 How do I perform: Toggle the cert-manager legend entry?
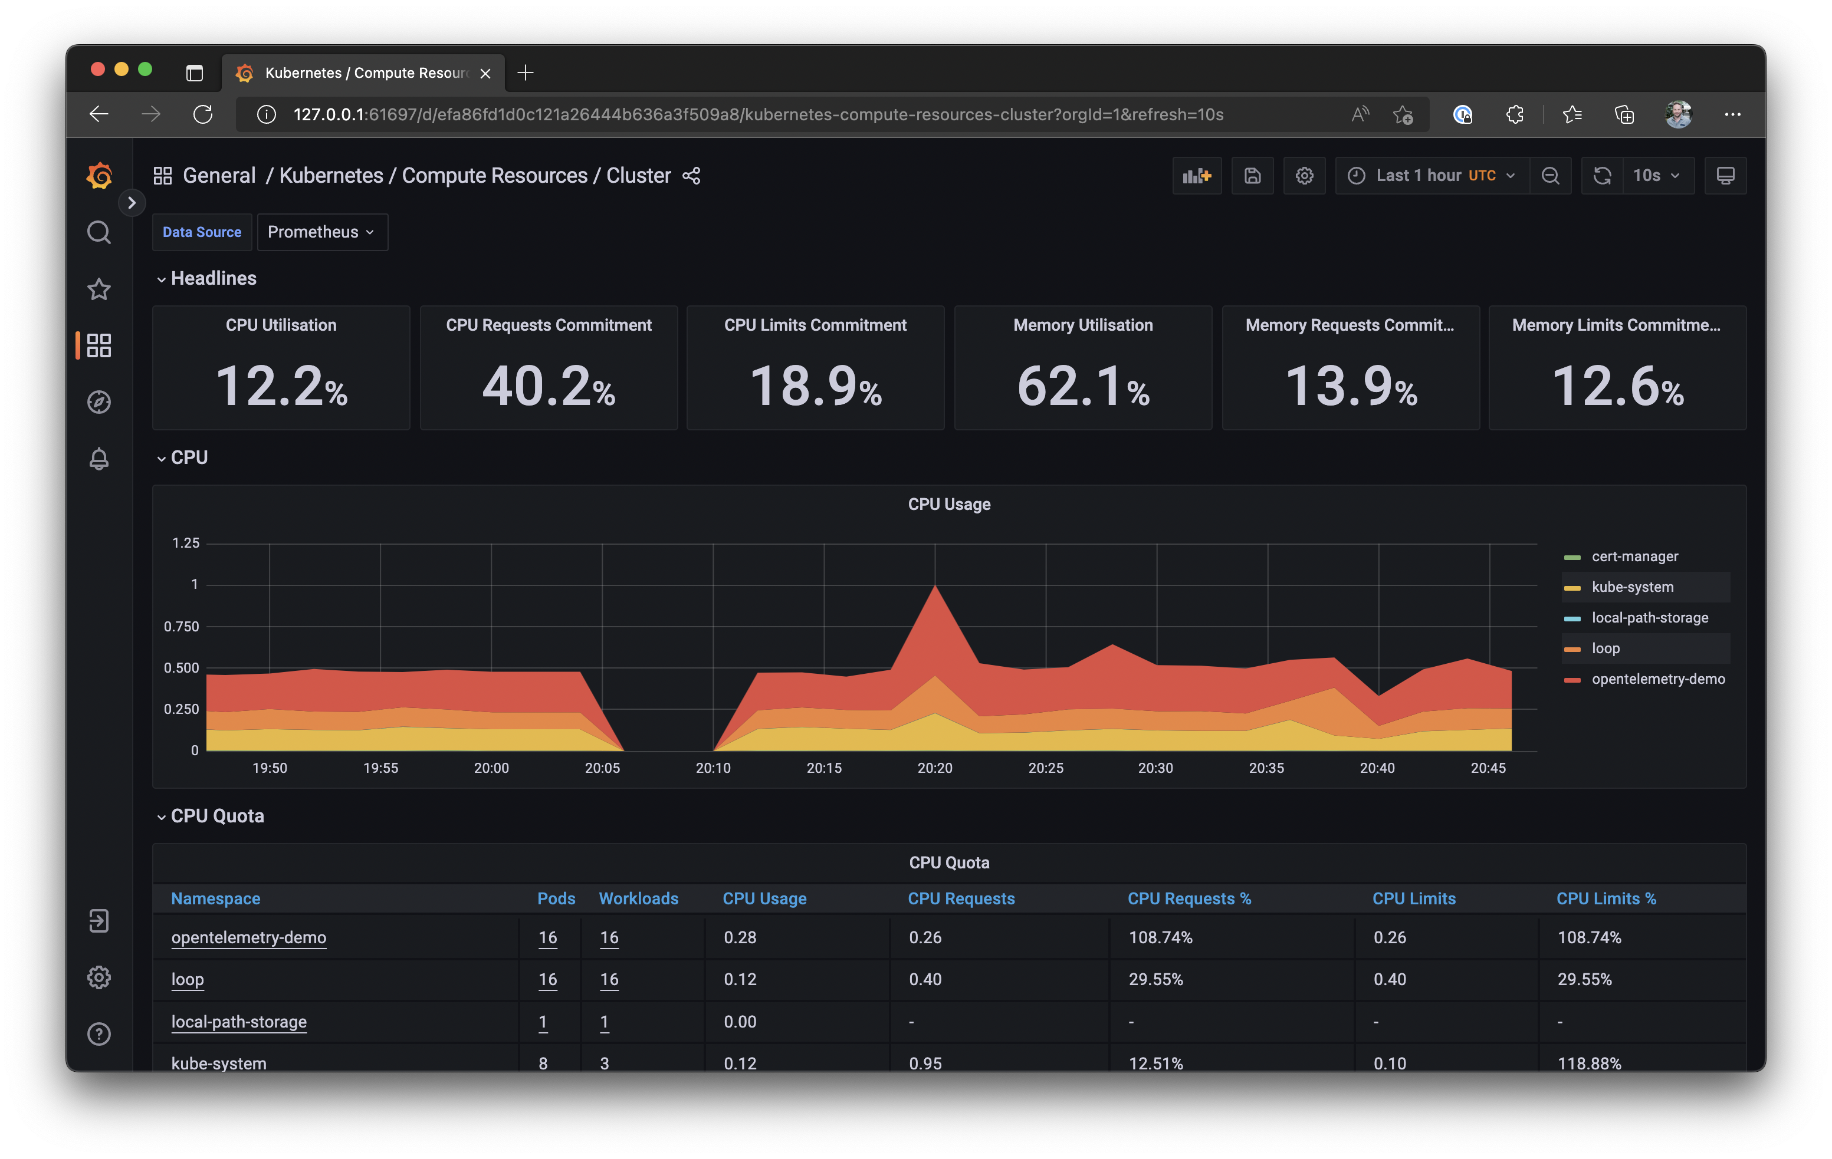pyautogui.click(x=1634, y=557)
